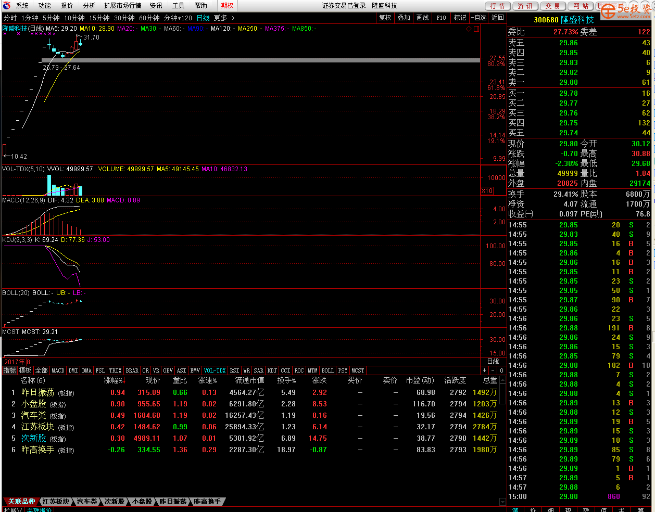Image resolution: width=655 pixels, height=512 pixels.
Task: Open the F10 company info
Action: pyautogui.click(x=441, y=18)
